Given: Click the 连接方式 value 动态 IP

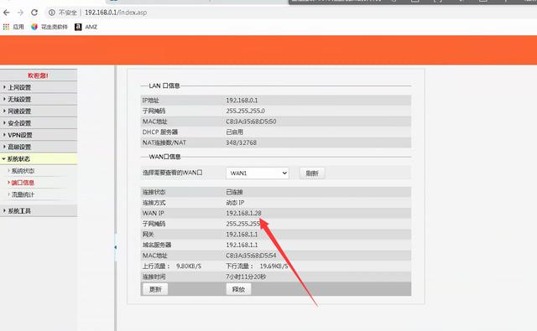Looking at the screenshot, I should pyautogui.click(x=235, y=203).
